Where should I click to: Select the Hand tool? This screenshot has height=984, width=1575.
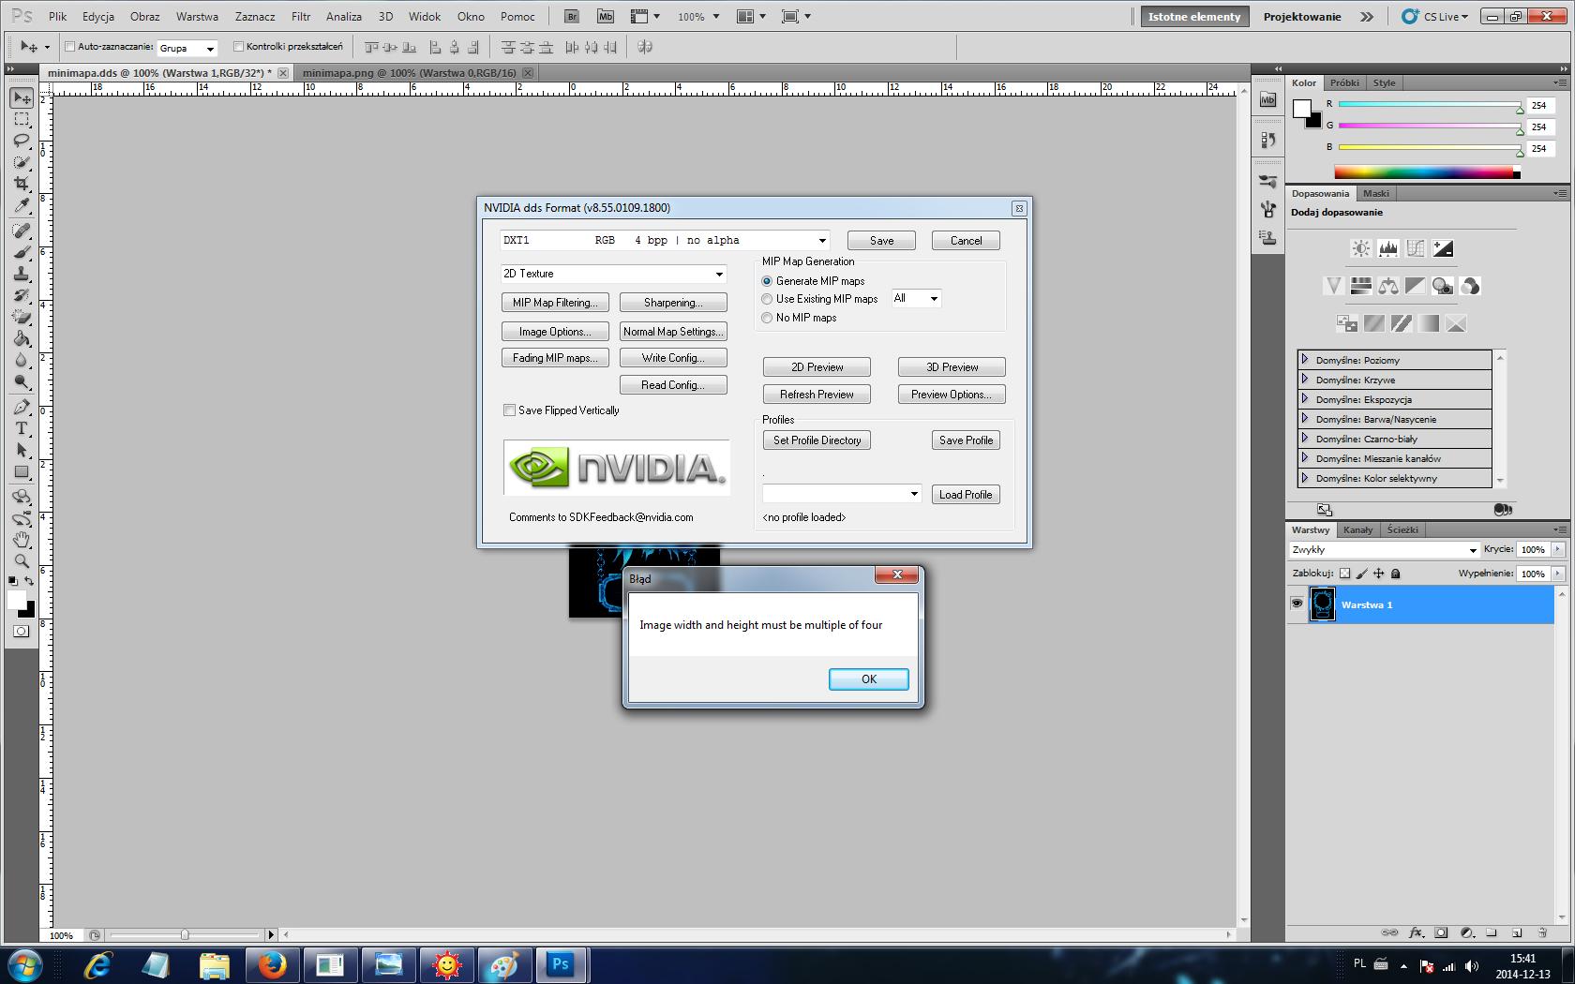22,540
